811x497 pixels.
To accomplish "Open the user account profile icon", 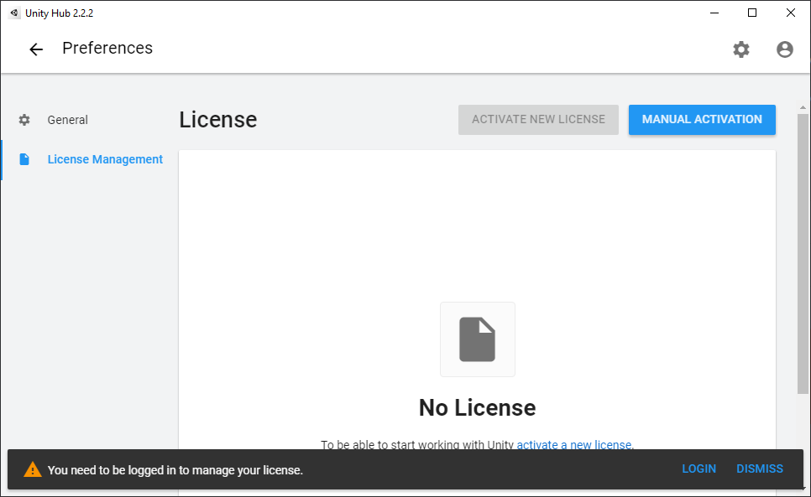I will point(785,49).
